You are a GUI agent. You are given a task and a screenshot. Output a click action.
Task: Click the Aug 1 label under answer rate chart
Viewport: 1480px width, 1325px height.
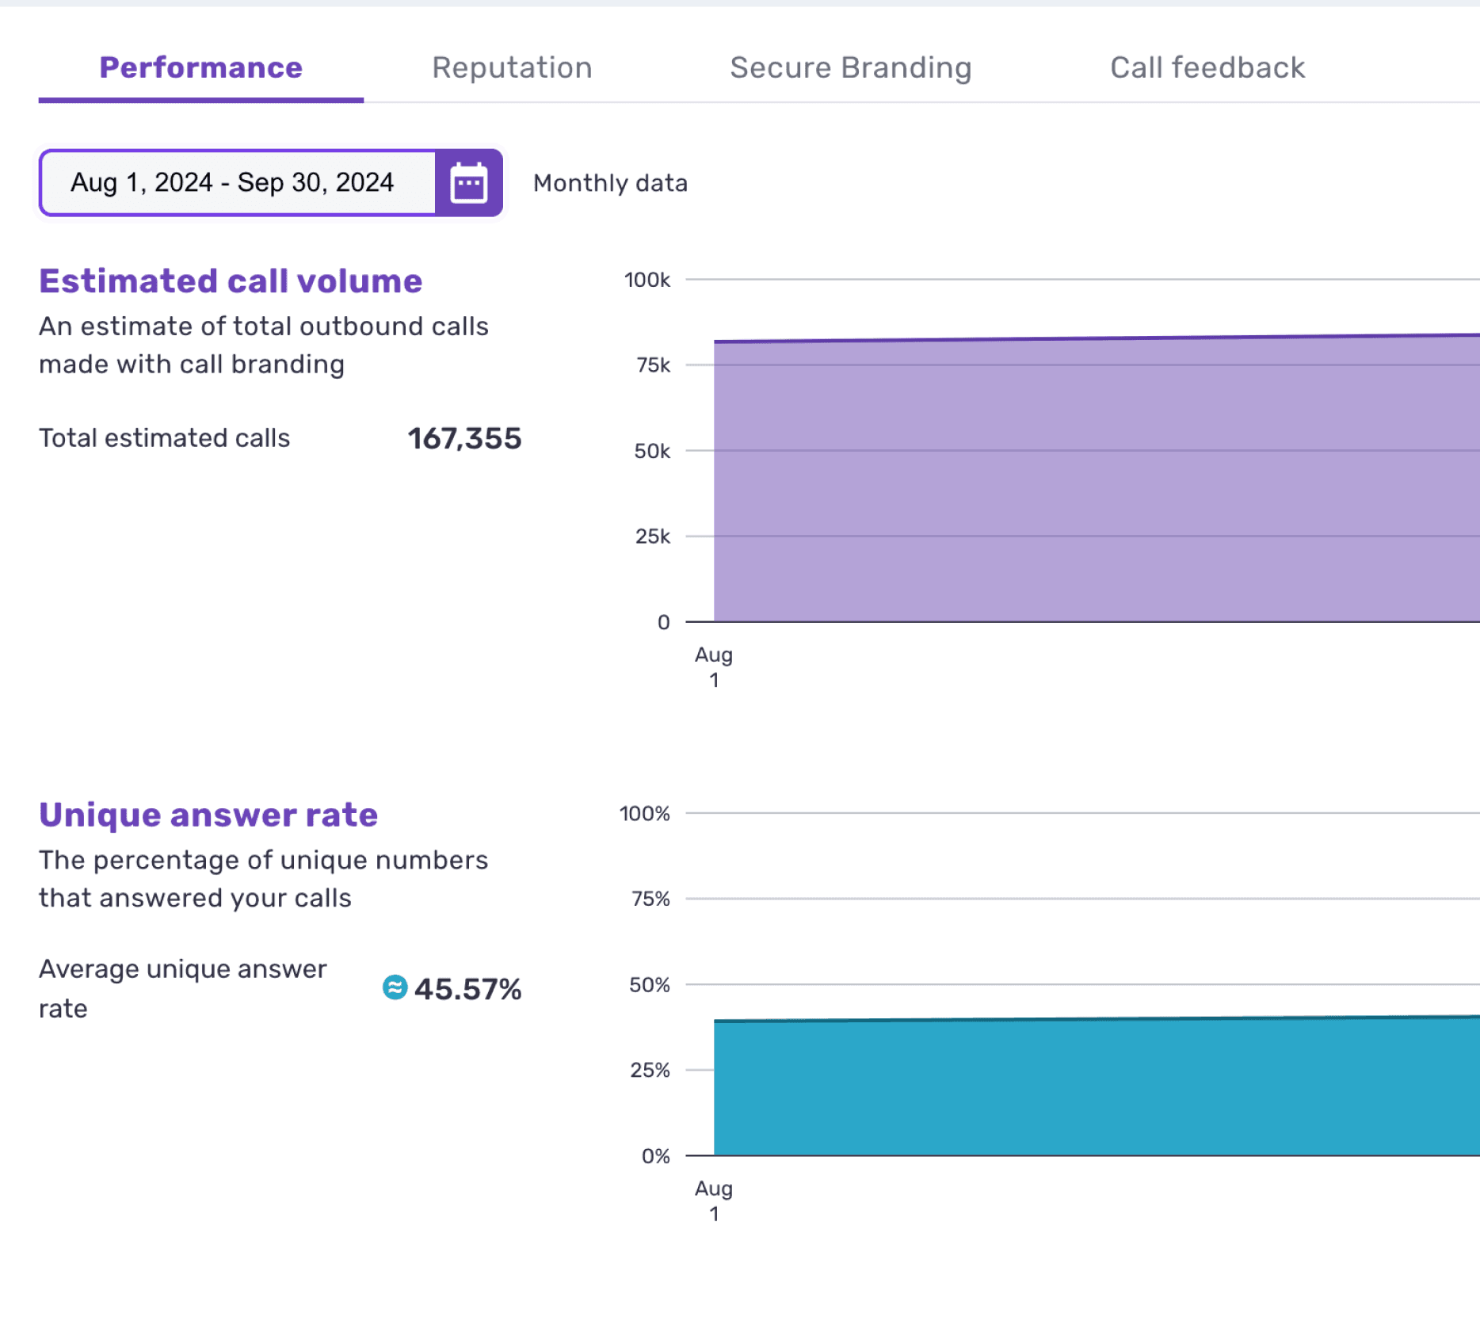point(714,1201)
